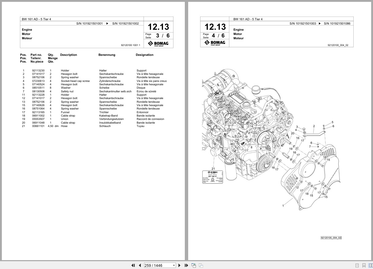This screenshot has height=269, width=373.
Task: Switch to single page view
Action: [357, 265]
